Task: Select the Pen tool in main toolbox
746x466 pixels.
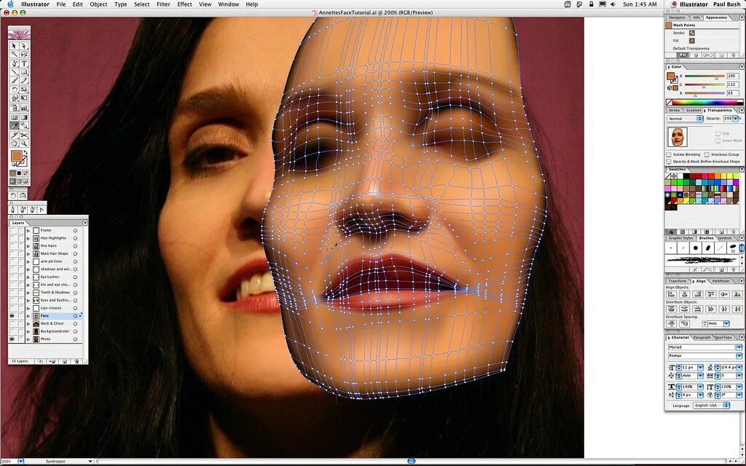Action: [x=15, y=63]
